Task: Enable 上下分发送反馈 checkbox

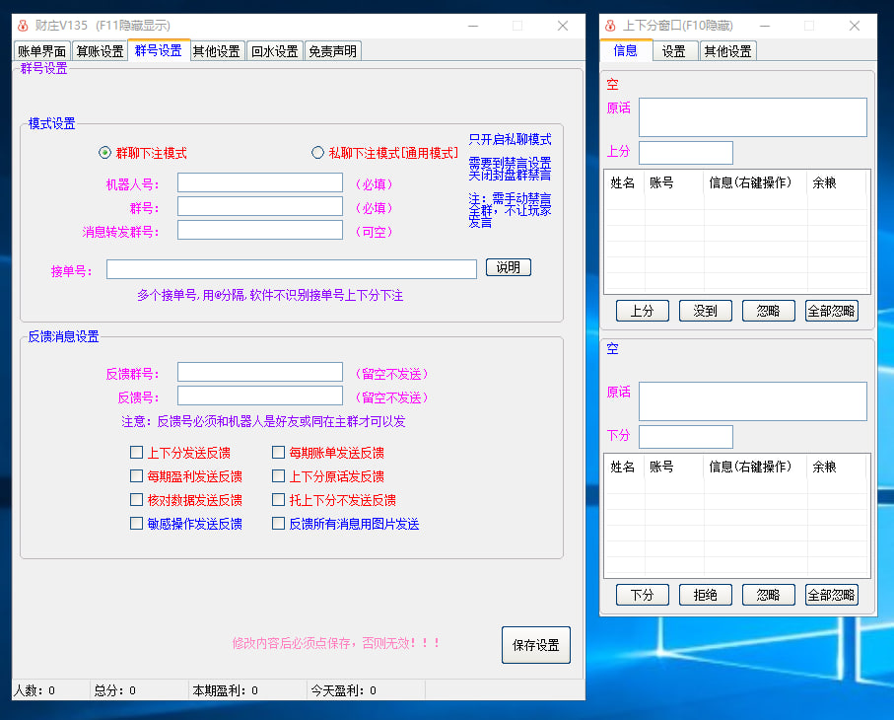Action: 137,453
